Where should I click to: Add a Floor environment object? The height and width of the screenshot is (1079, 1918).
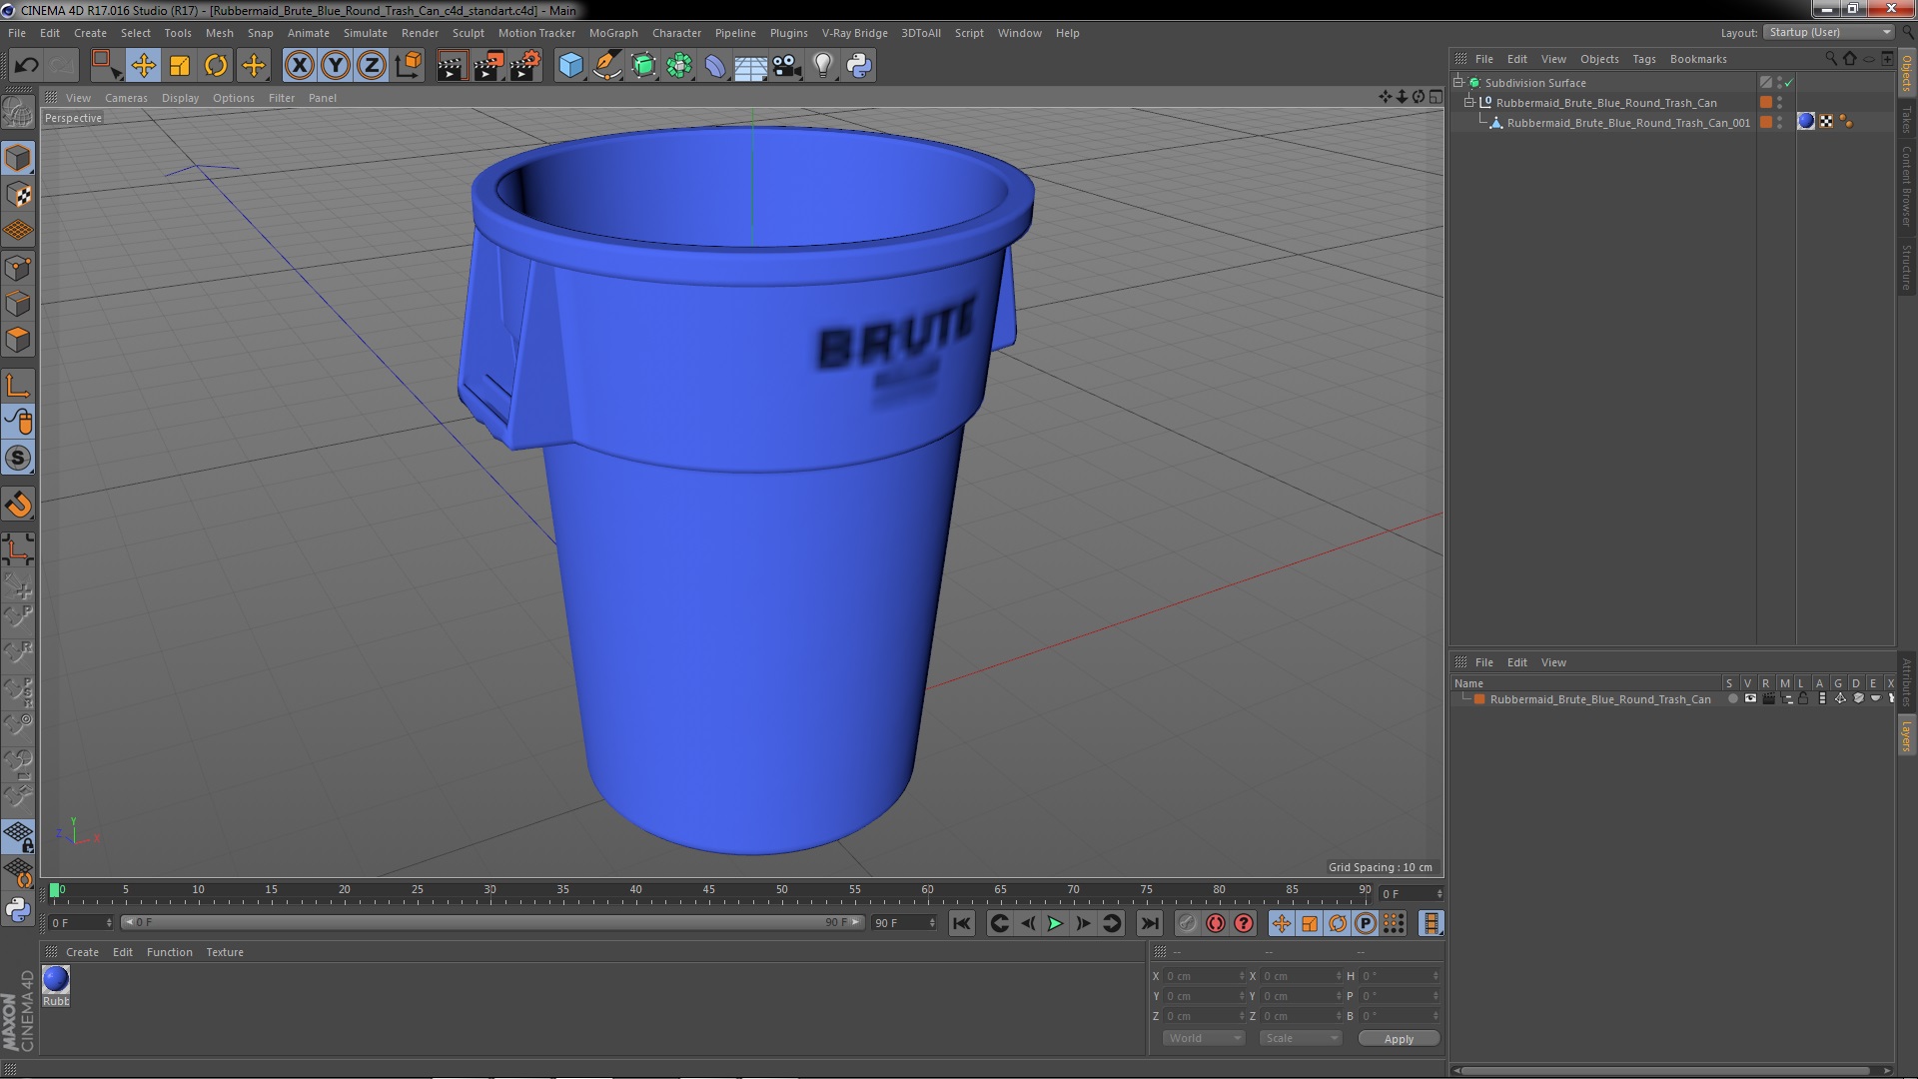[x=751, y=66]
